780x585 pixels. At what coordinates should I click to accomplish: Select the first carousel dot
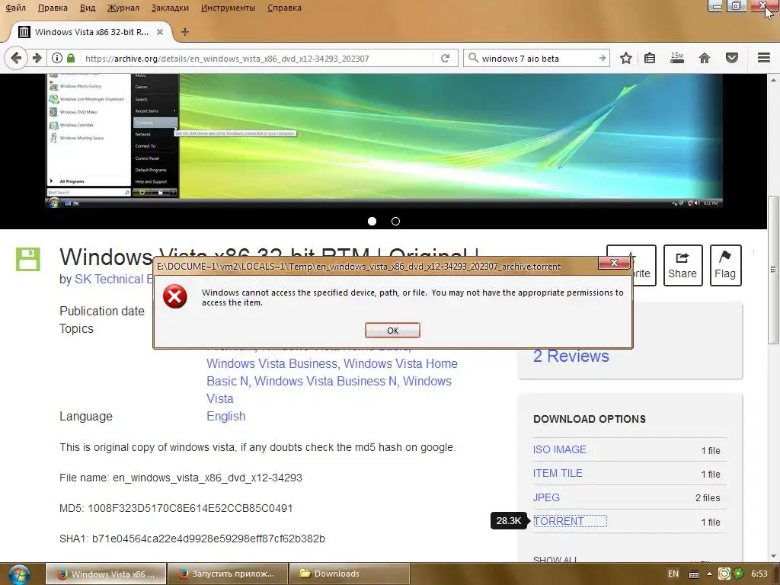372,222
